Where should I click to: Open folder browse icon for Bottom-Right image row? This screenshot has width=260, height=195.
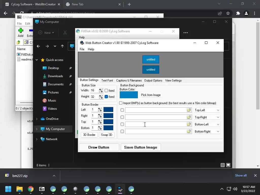click(x=189, y=132)
